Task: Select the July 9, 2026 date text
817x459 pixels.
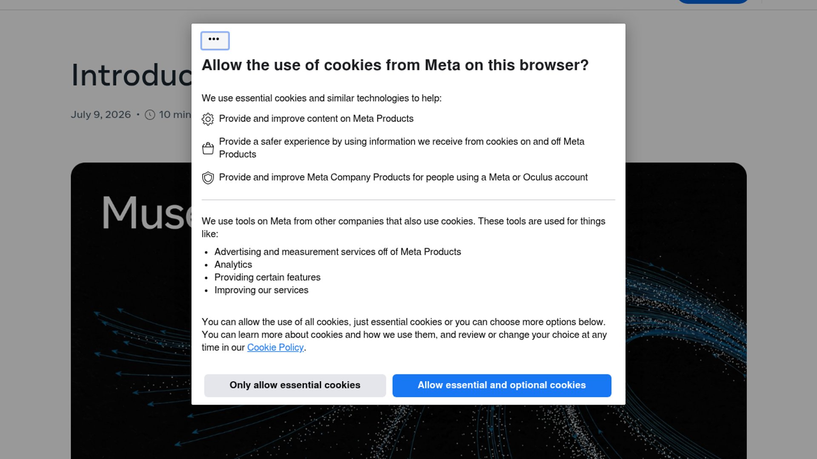Action: [x=101, y=115]
